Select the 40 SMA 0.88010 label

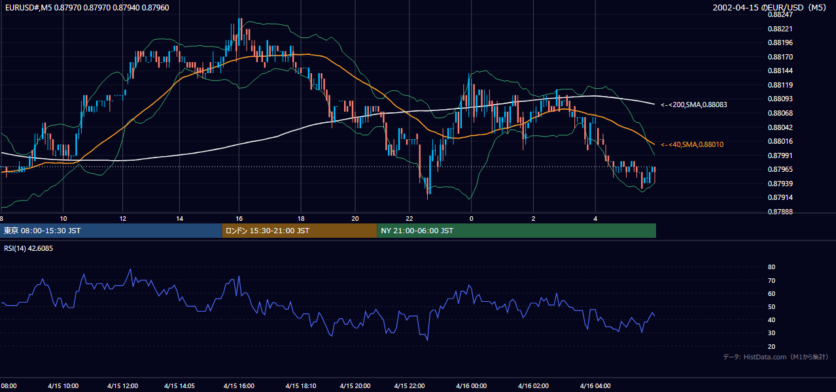[692, 144]
